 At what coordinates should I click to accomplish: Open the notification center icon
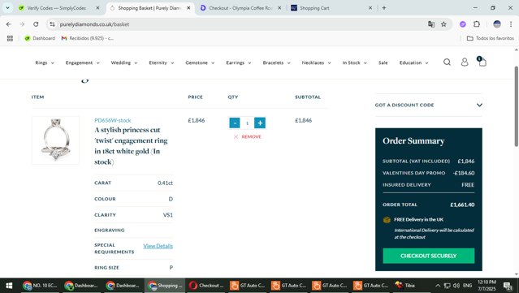(508, 286)
